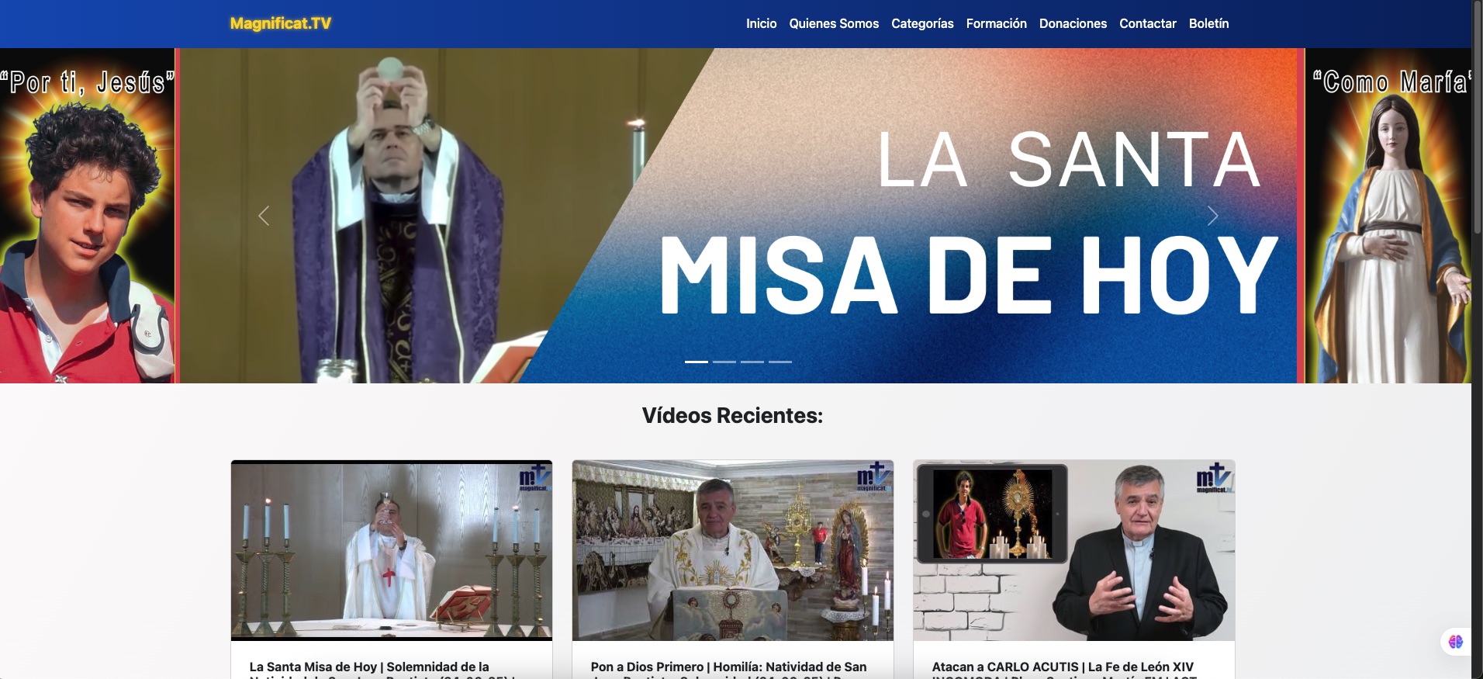The height and width of the screenshot is (679, 1483).
Task: Select the fourth carousel indicator
Action: coord(780,362)
